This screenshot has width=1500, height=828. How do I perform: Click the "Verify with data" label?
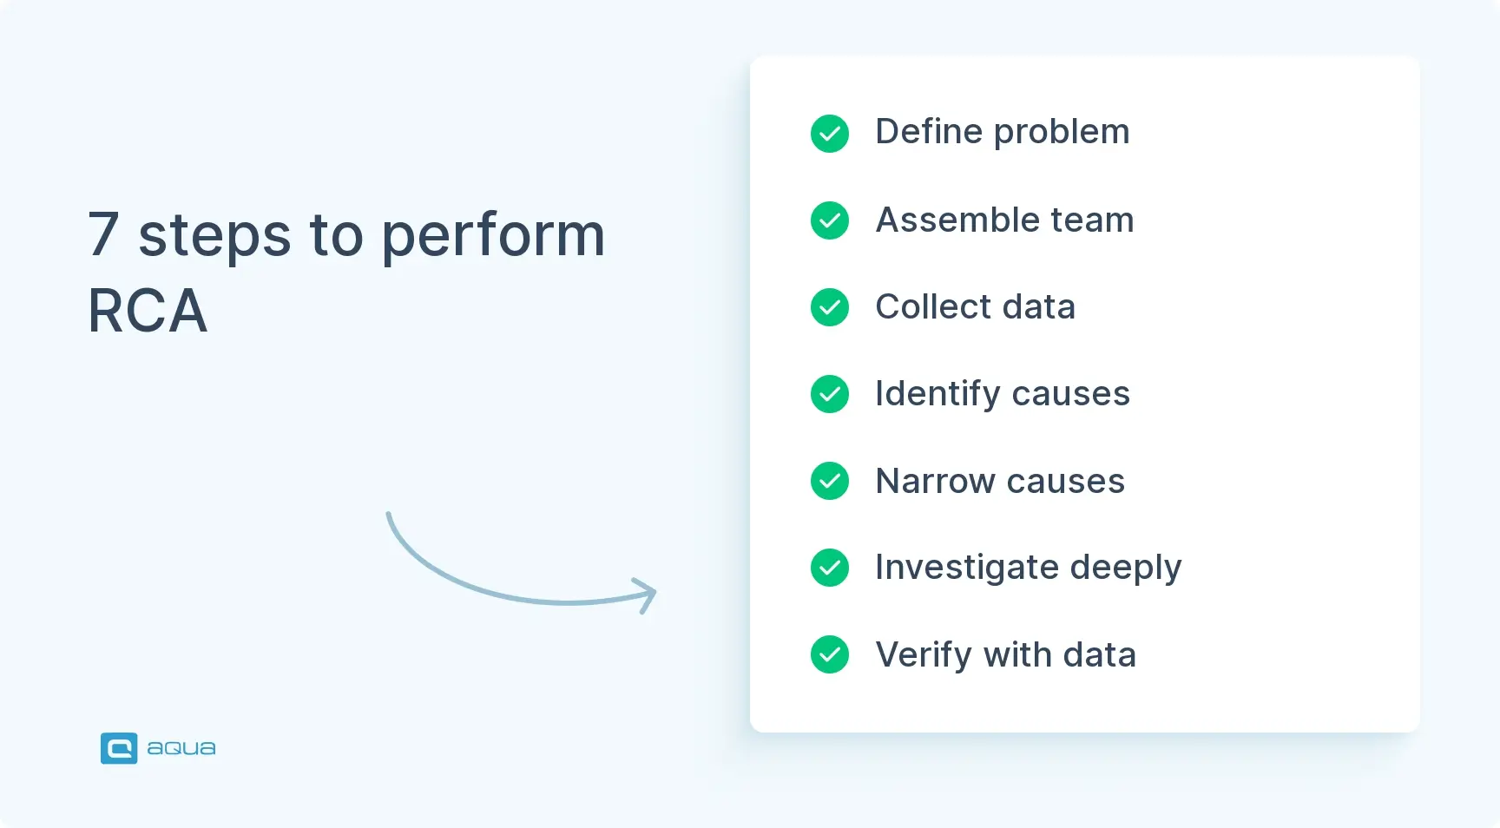[1005, 655]
